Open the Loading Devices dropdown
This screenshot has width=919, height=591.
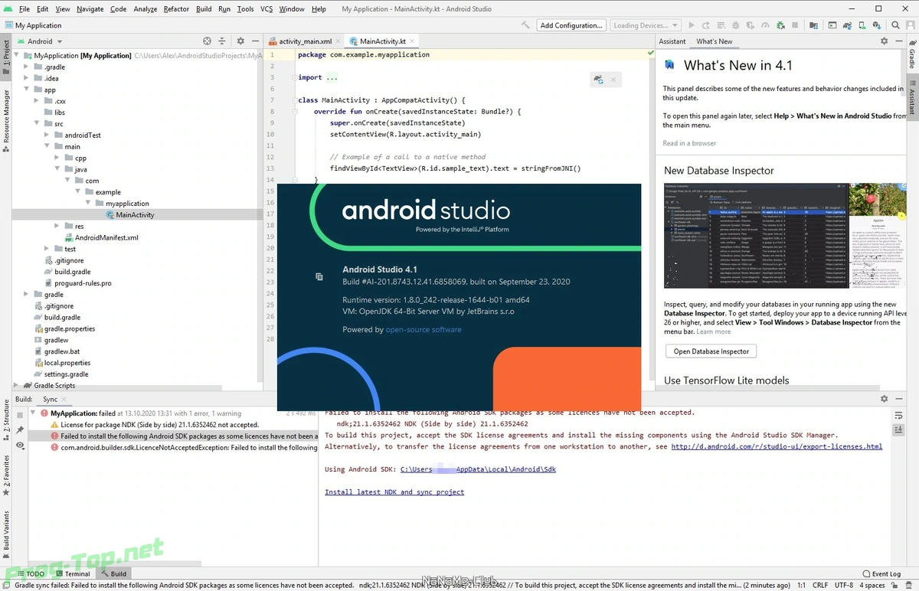coord(646,25)
